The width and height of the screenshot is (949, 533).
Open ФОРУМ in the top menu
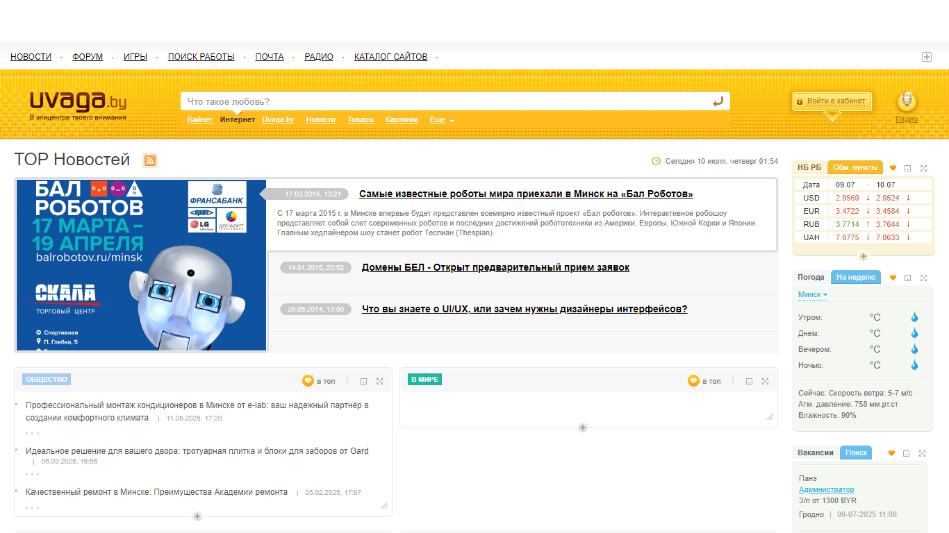pyautogui.click(x=88, y=57)
